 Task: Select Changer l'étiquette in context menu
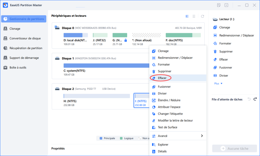pyautogui.click(x=170, y=114)
